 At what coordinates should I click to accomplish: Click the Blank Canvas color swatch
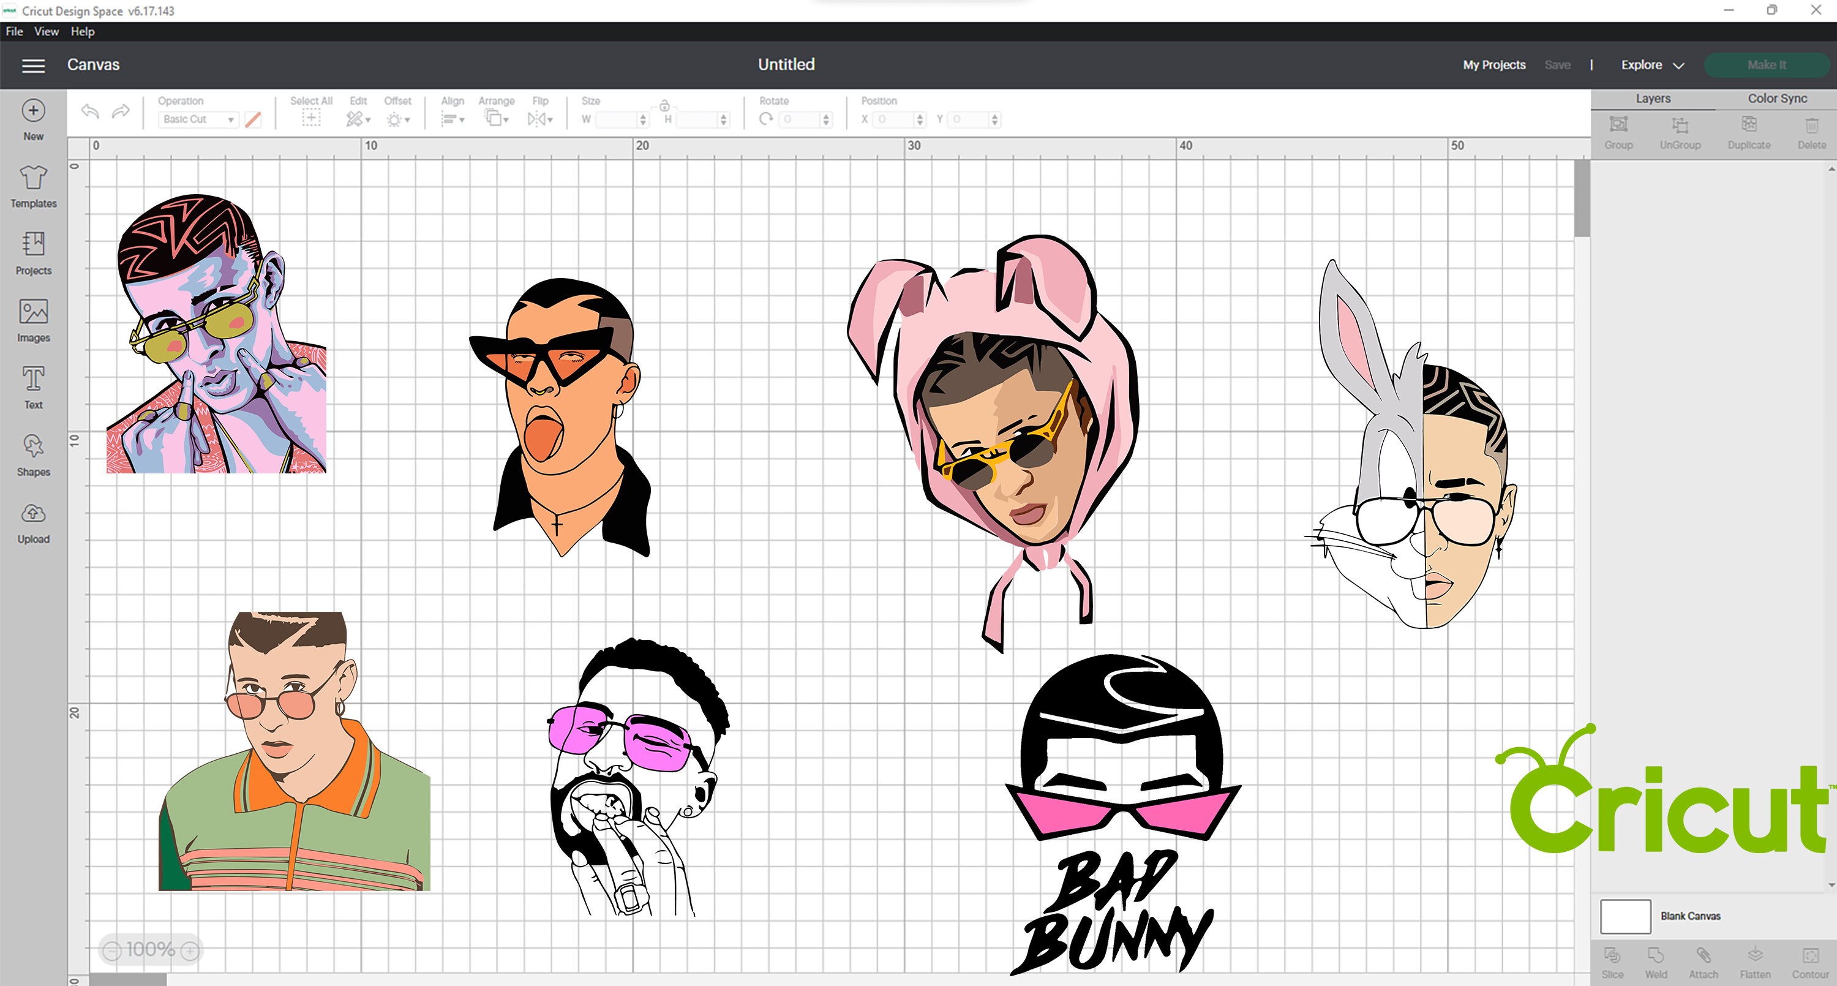tap(1625, 916)
